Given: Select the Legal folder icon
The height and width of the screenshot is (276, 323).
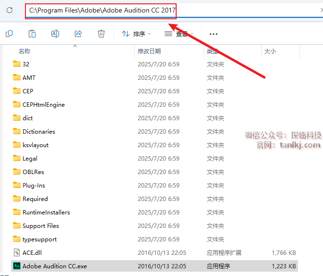Looking at the screenshot, I should [x=17, y=158].
